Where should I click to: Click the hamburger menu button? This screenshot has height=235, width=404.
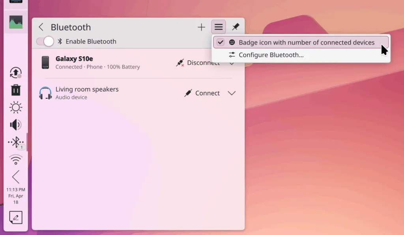click(x=219, y=27)
